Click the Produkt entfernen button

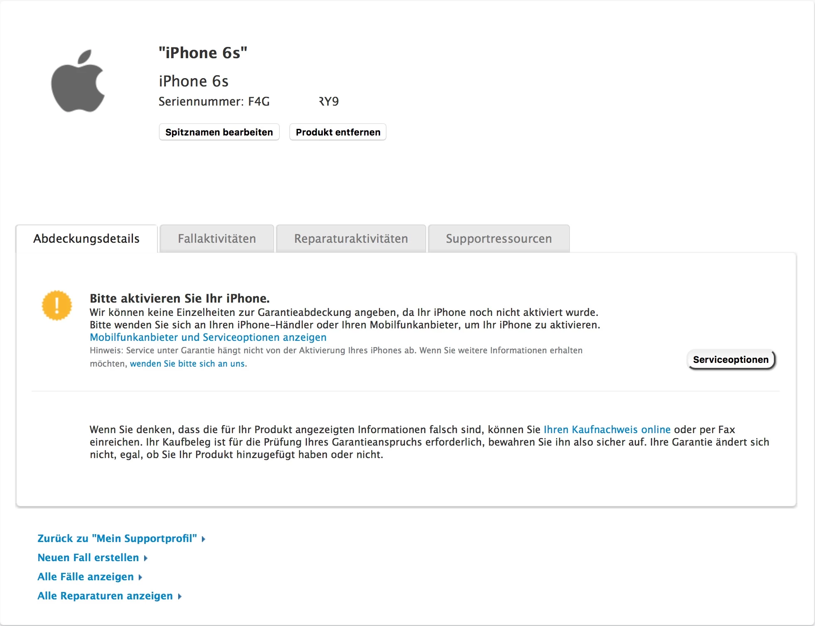[x=338, y=132]
